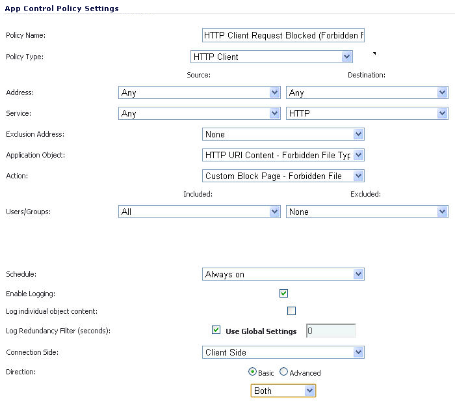Image resolution: width=455 pixels, height=403 pixels.
Task: Open the Policy Type dropdown
Action: (271, 57)
